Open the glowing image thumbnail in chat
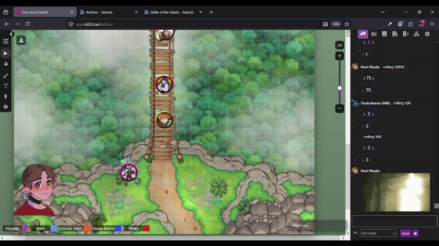Image resolution: width=439 pixels, height=246 pixels. coord(396,192)
